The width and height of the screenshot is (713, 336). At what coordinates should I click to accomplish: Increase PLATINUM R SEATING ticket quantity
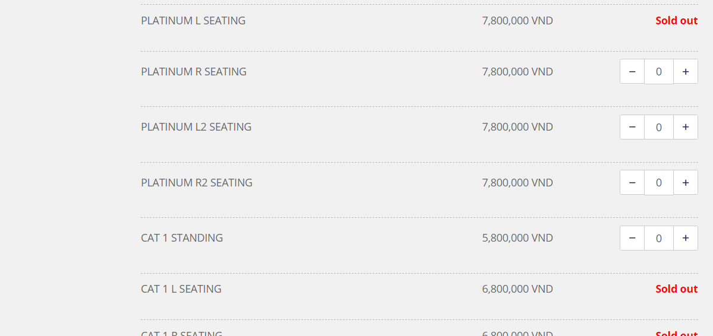point(686,71)
